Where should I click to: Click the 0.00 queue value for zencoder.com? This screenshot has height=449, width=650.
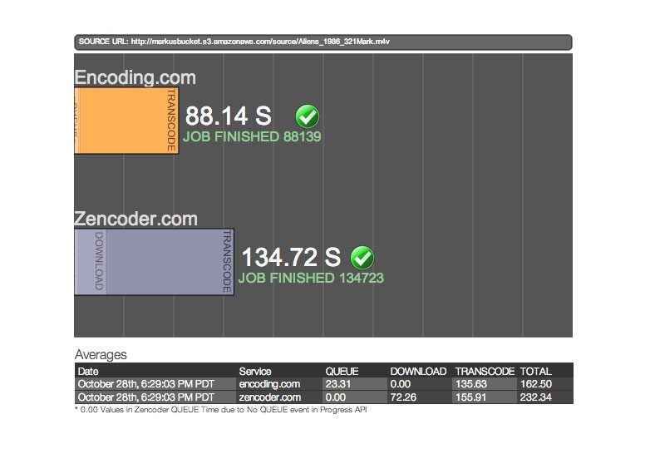[x=335, y=397]
